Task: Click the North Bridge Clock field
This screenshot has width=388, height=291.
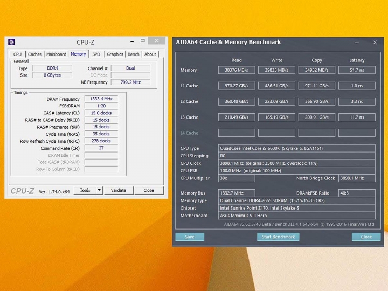Action: click(x=357, y=178)
